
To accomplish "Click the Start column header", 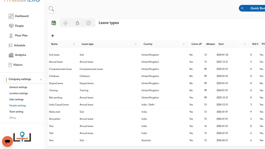I will pyautogui.click(x=221, y=44).
